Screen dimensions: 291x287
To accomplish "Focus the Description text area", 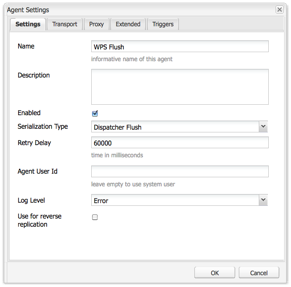I will point(180,87).
